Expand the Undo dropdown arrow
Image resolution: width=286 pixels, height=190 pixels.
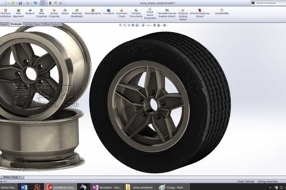[x=39, y=3]
